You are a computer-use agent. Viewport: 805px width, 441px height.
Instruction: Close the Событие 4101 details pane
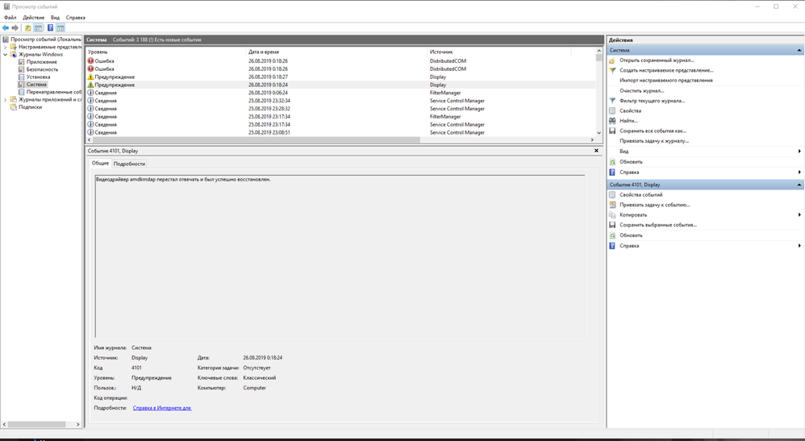pos(596,151)
